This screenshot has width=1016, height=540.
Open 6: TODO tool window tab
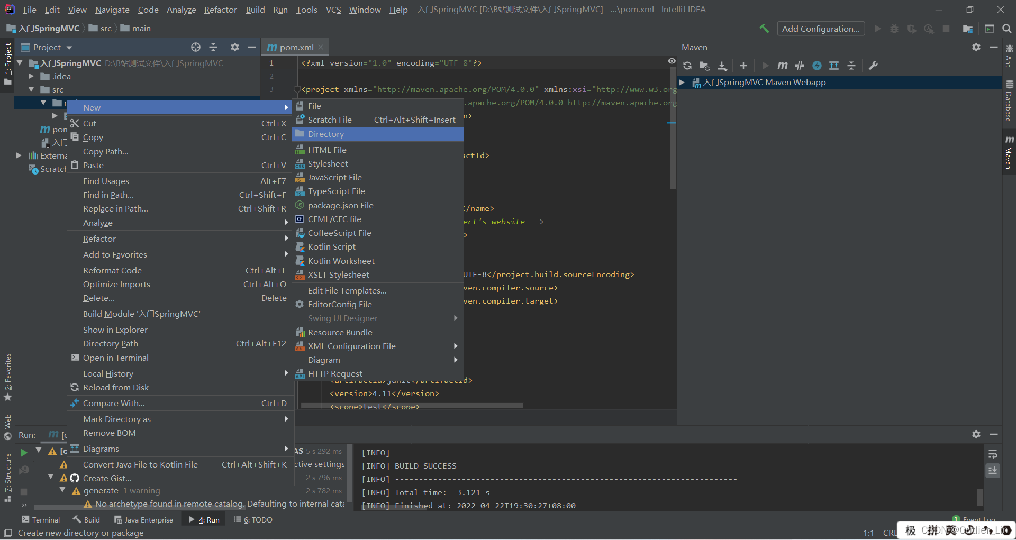[253, 520]
